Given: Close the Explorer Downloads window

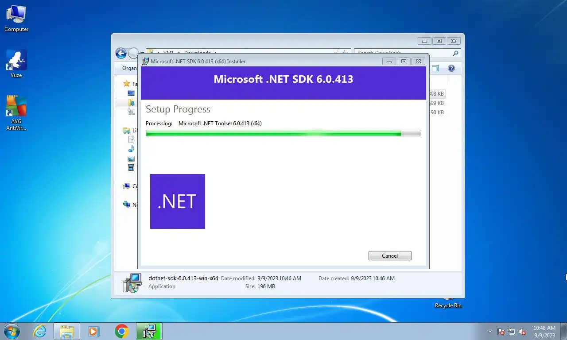Looking at the screenshot, I should point(454,41).
